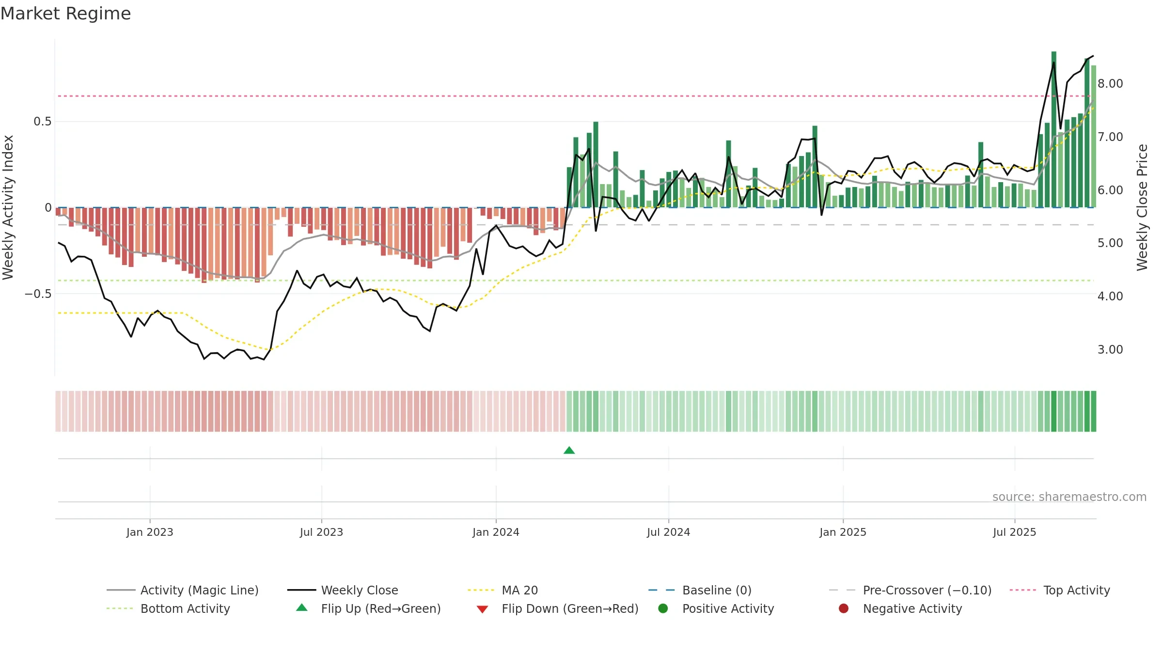Image resolution: width=1163 pixels, height=654 pixels.
Task: Toggle Flip Up (Red→Green) legend entry
Action: [368, 608]
